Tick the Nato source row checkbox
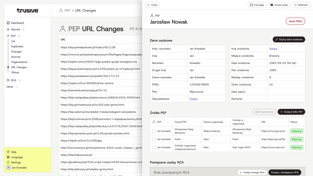Viewport: 313px width, 176px height. click(154, 147)
